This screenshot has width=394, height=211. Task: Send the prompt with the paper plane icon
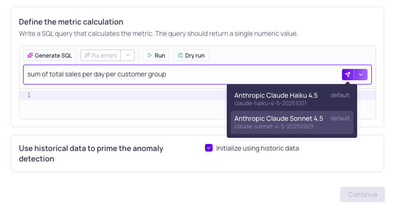[348, 75]
